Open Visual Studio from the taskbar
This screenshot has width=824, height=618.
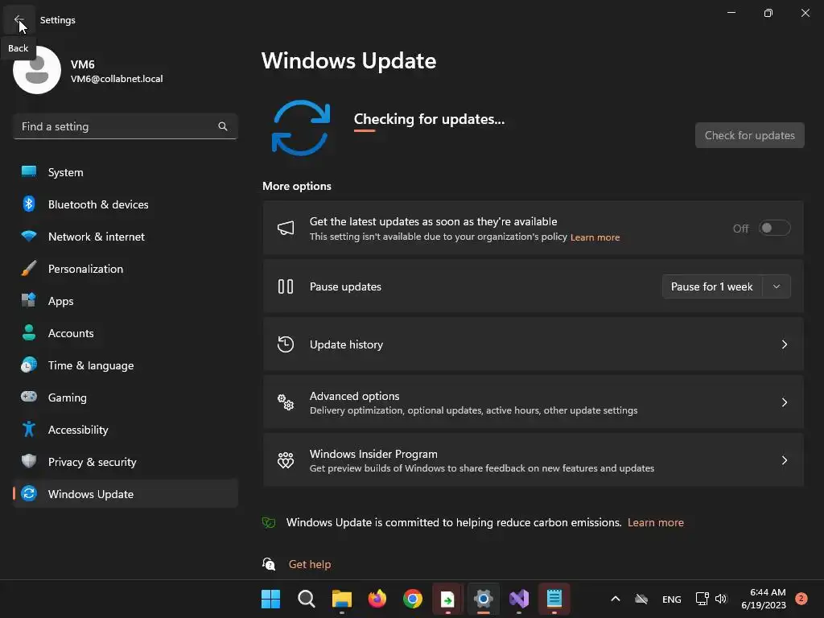point(519,599)
